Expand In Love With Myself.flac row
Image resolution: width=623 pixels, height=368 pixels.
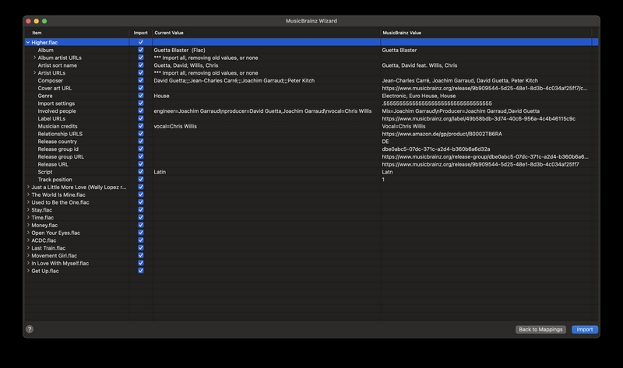(x=28, y=263)
